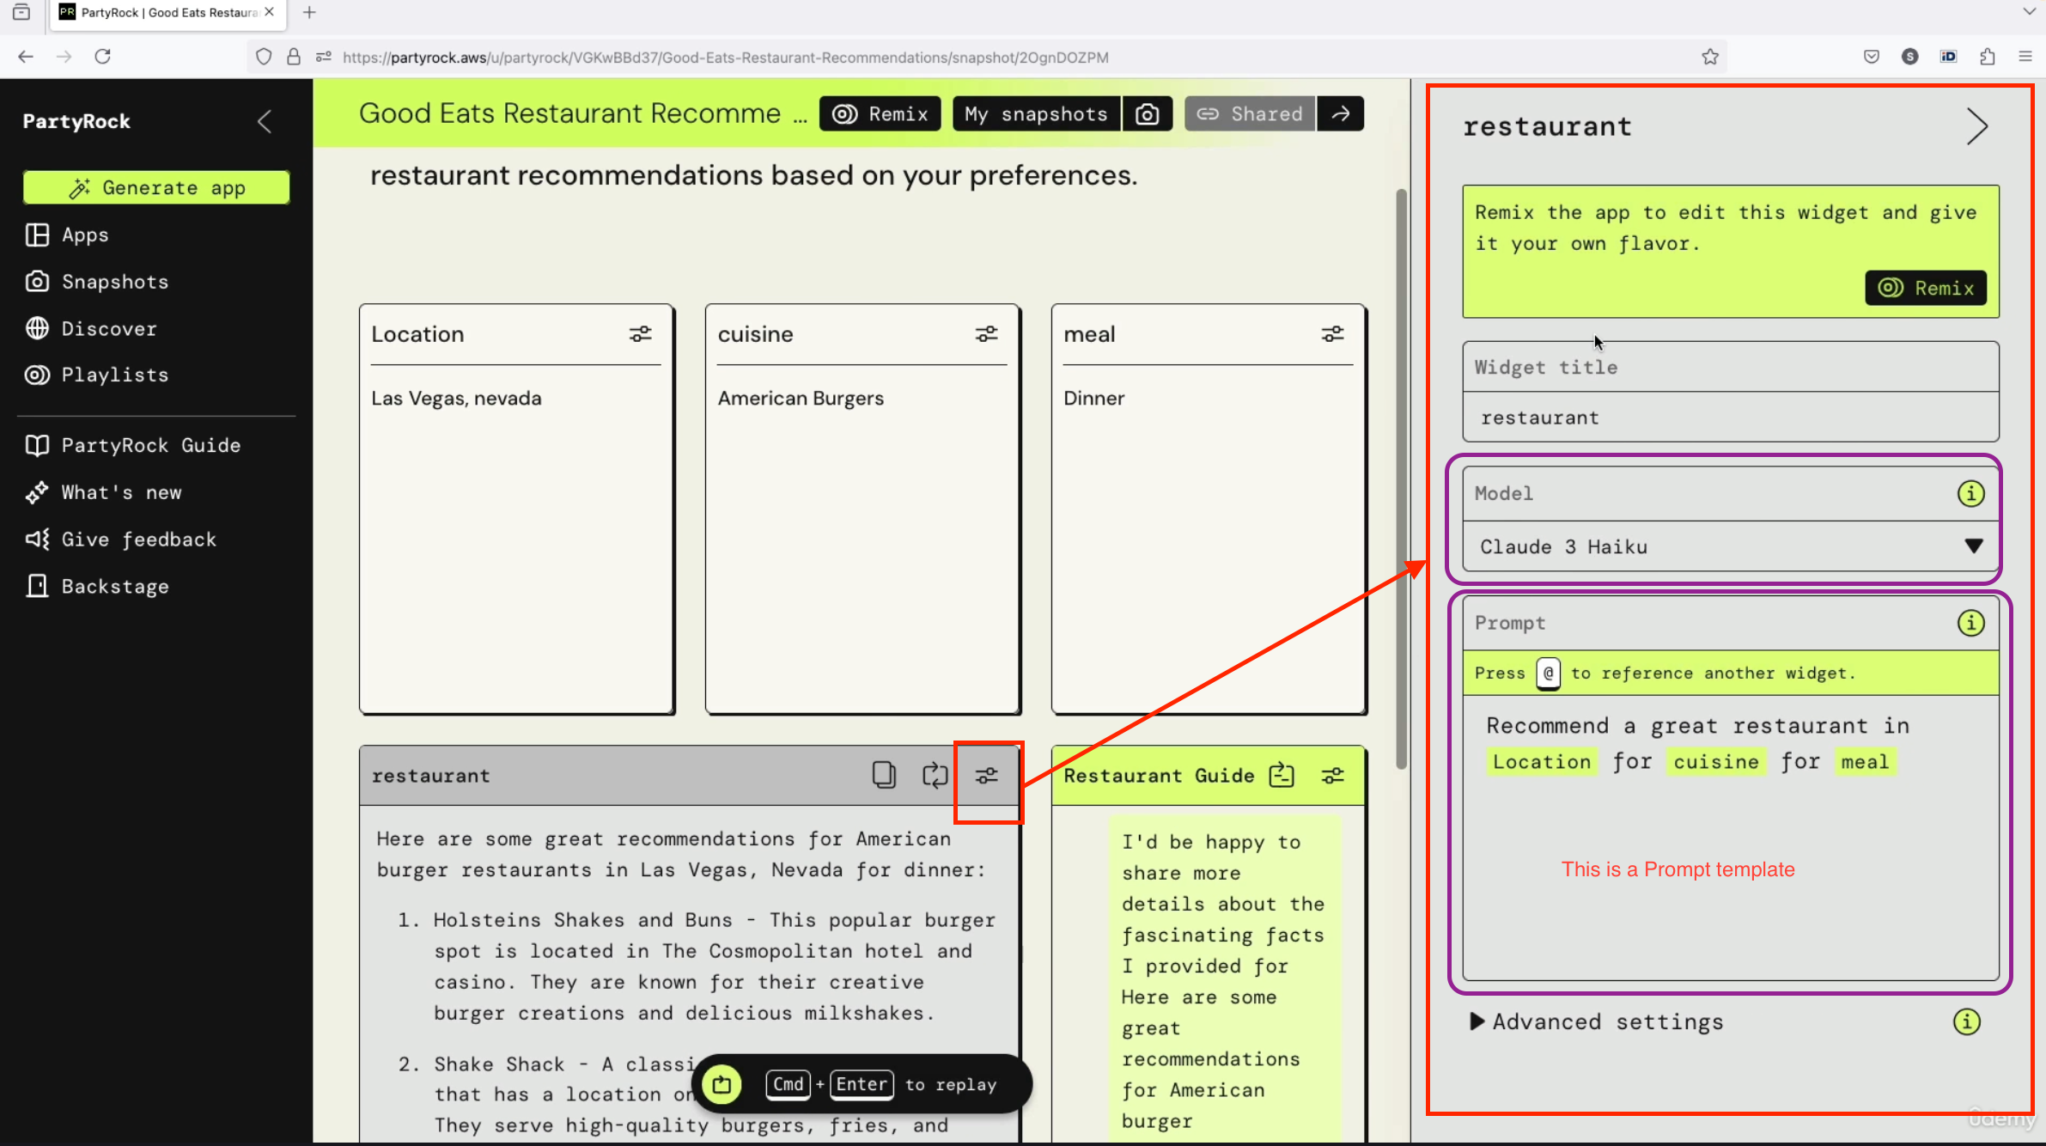The height and width of the screenshot is (1146, 2046).
Task: Collapse the PartyRock sidebar chevron
Action: point(265,122)
